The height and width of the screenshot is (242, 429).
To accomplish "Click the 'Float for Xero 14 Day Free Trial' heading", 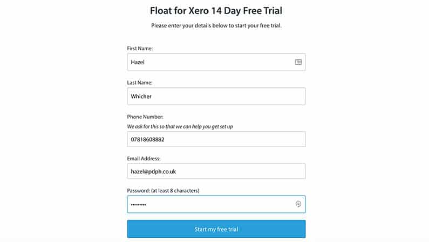I will (x=216, y=11).
